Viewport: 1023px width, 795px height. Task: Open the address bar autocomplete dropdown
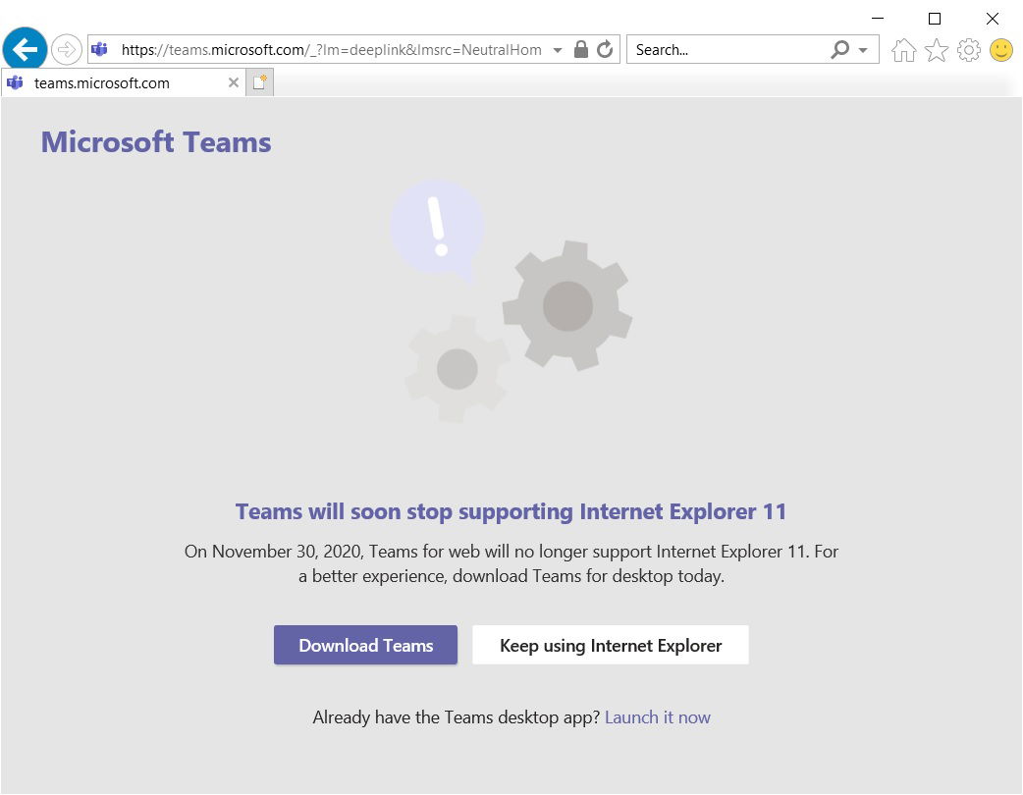point(556,49)
